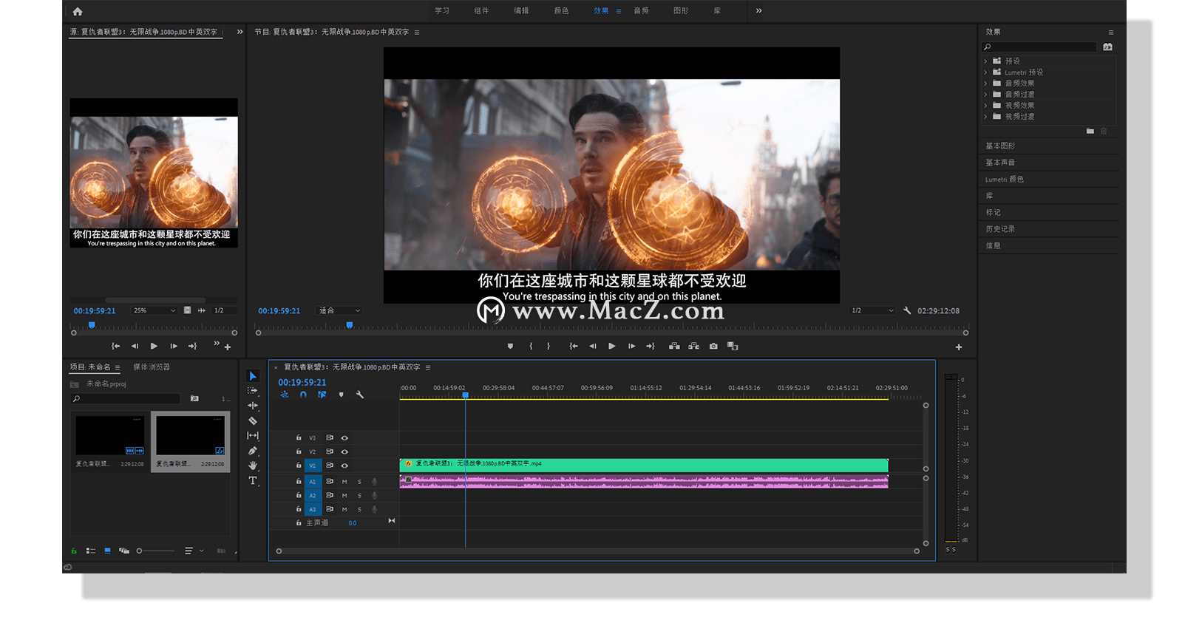Click new custom bin folder in Effects panel
The image size is (1202, 620).
pyautogui.click(x=1090, y=131)
